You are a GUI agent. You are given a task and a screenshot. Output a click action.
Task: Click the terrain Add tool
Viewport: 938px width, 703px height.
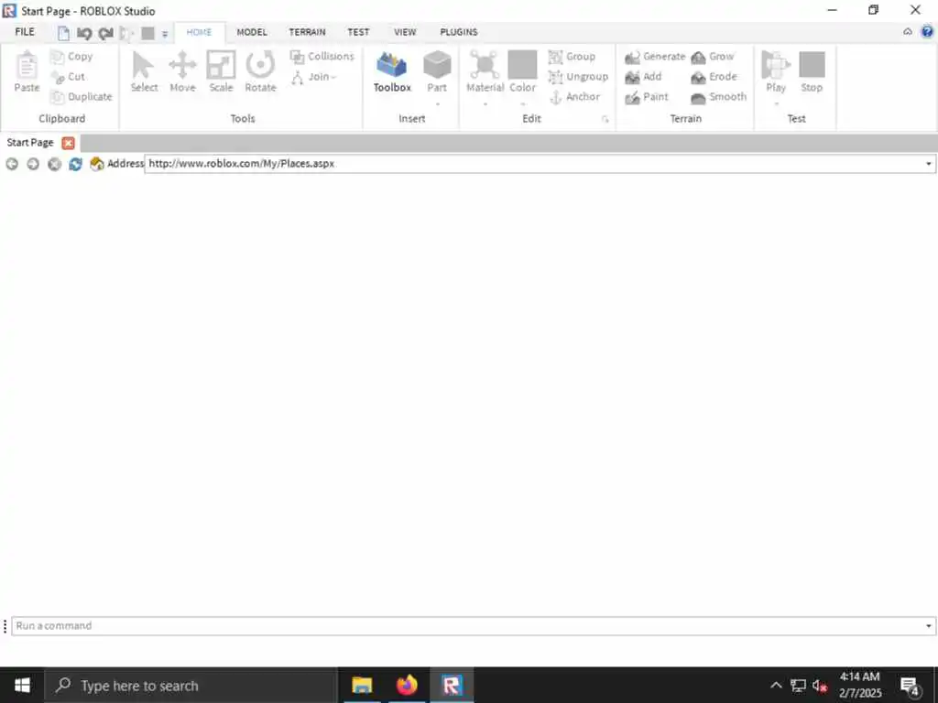point(643,77)
